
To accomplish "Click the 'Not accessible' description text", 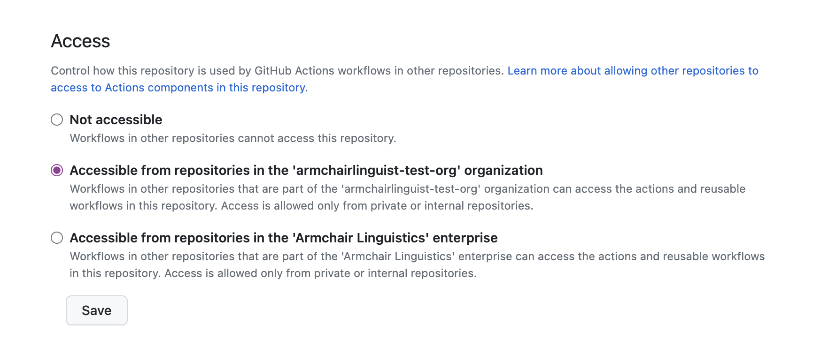I will coord(233,138).
